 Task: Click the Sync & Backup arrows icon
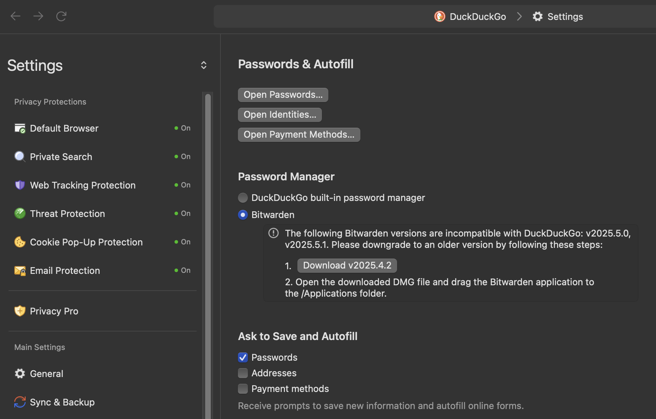pos(20,402)
